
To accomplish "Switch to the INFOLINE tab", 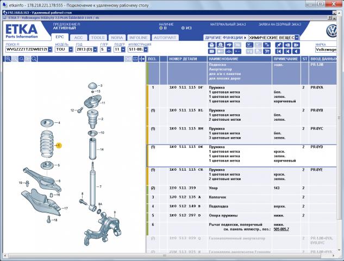I will coord(139,38).
